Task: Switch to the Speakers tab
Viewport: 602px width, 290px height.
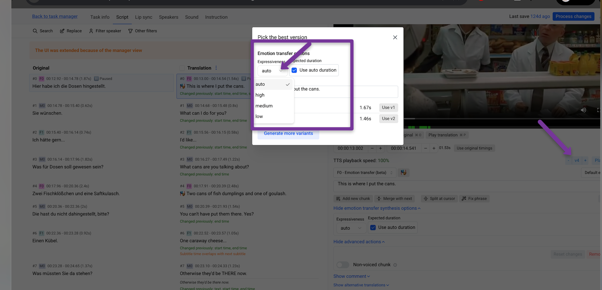Action: click(x=169, y=17)
